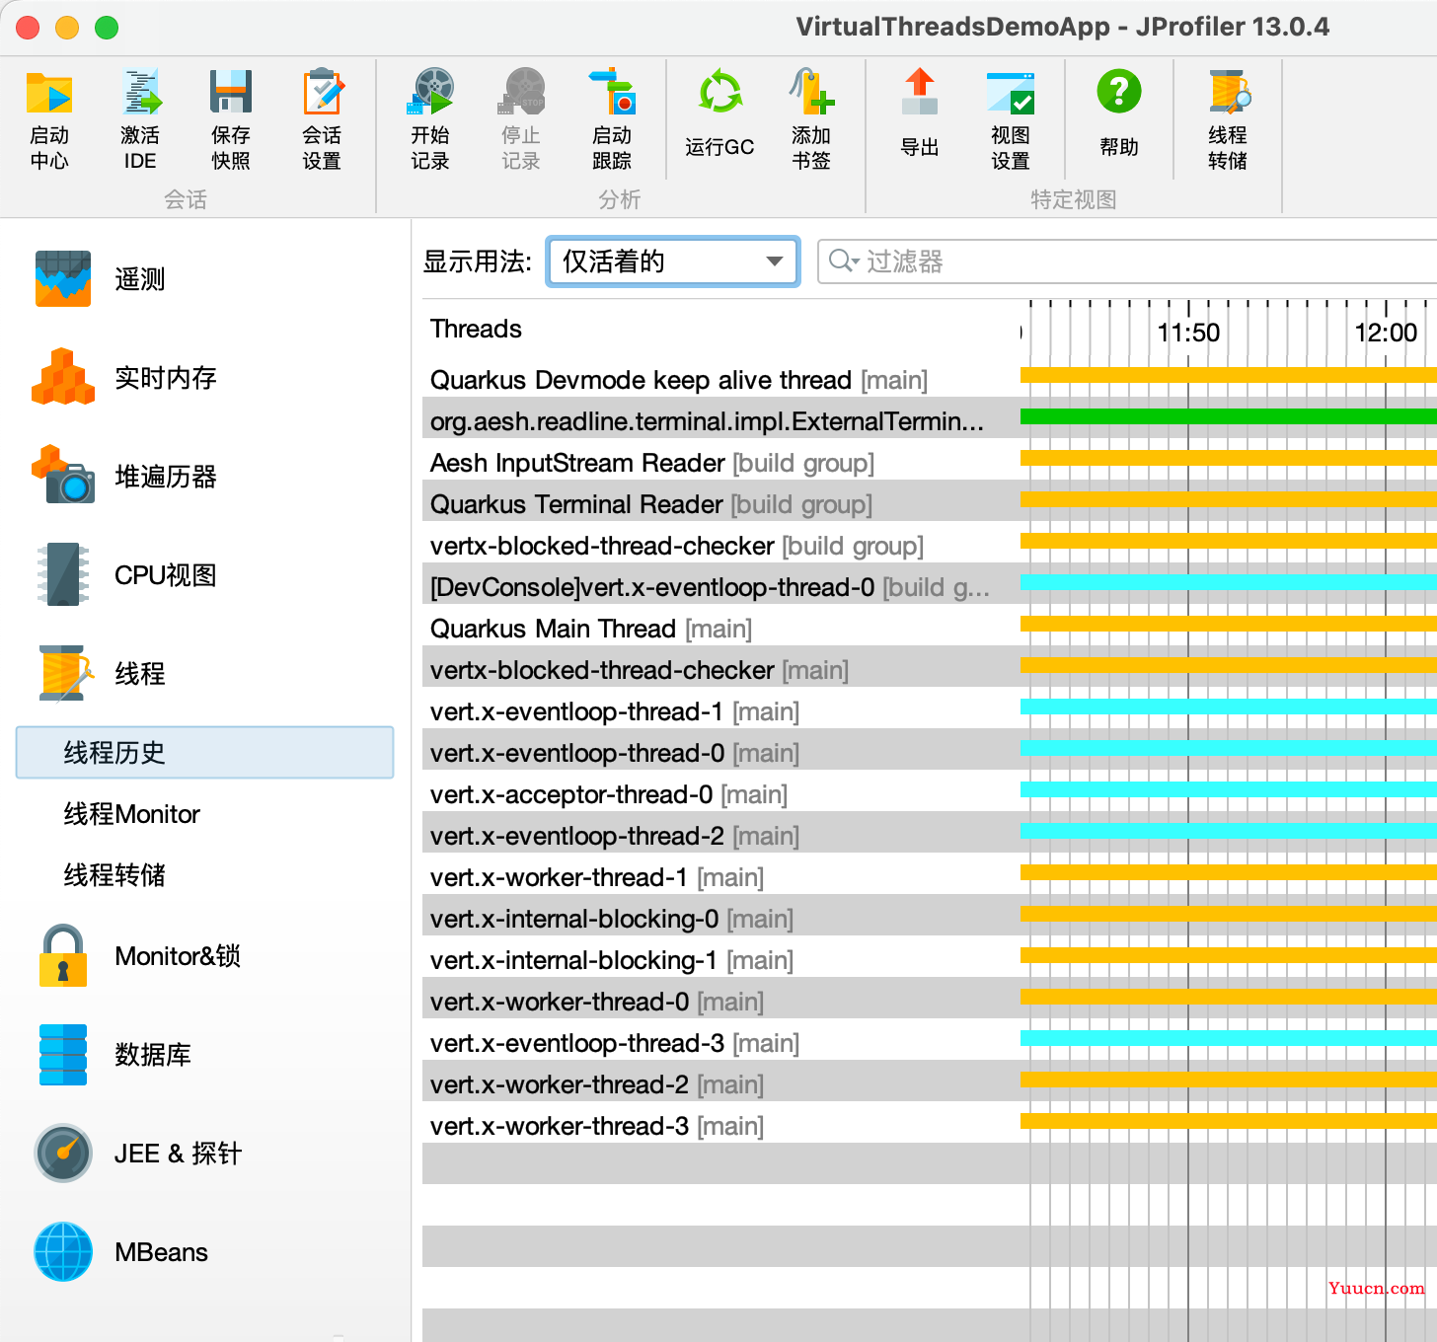Run garbage collection with 运行GC
The width and height of the screenshot is (1437, 1342).
tap(719, 113)
